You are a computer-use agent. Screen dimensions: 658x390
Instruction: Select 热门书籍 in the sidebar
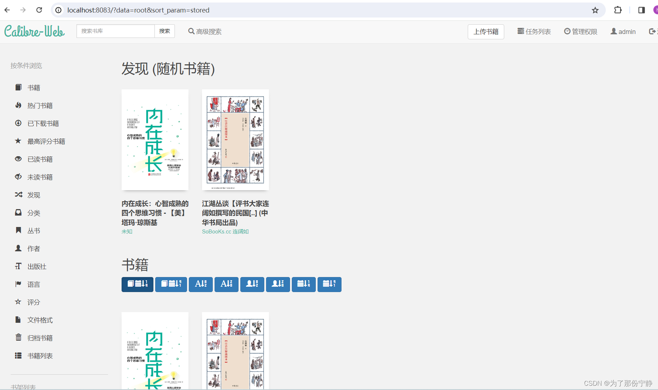40,105
